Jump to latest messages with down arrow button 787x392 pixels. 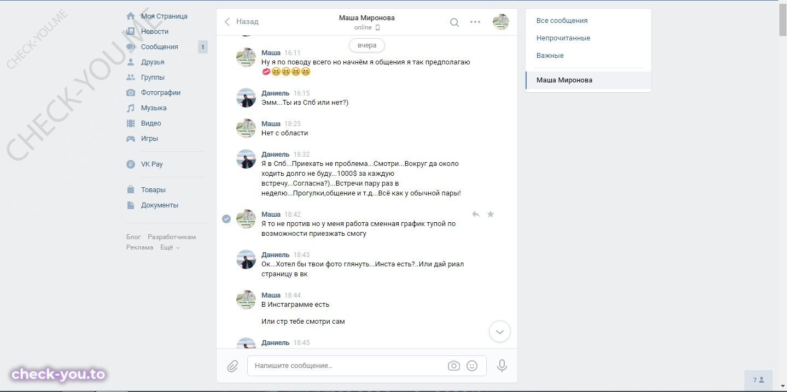point(499,331)
